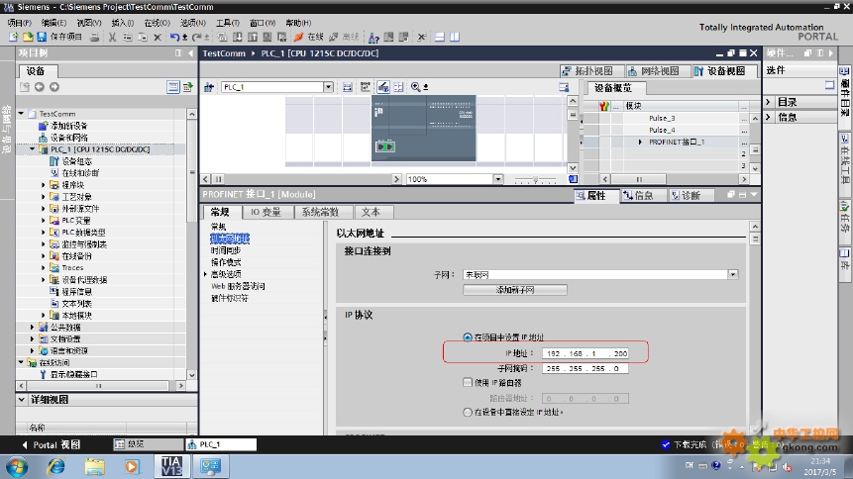Screen dimensions: 853x479
Task: Open the 在线(O) menu
Action: [157, 23]
